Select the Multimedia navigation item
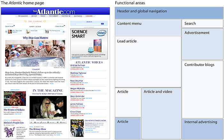 tap(78, 16)
